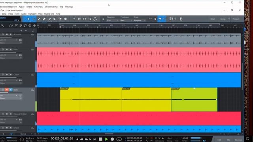Open the toolbar macros icon
Image resolution: width=253 pixels, height=142 pixels.
(x=95, y=19)
